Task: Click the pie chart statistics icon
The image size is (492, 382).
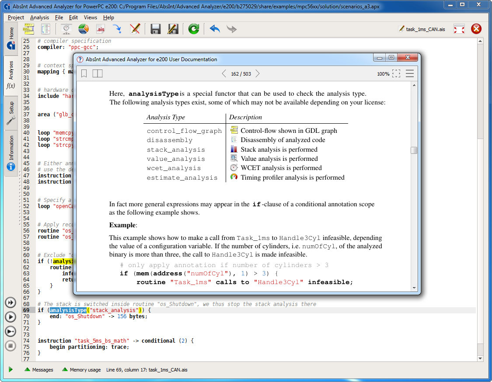Action: click(84, 29)
